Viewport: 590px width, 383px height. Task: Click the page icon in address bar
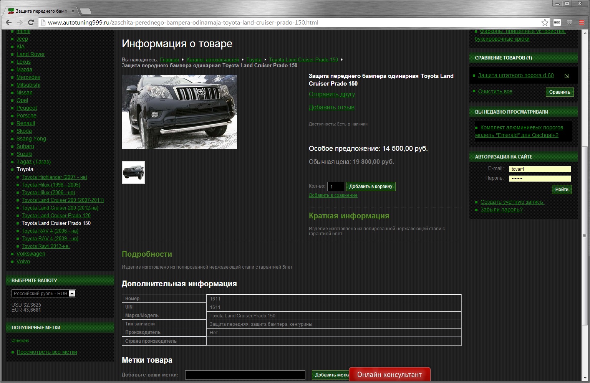(x=43, y=23)
